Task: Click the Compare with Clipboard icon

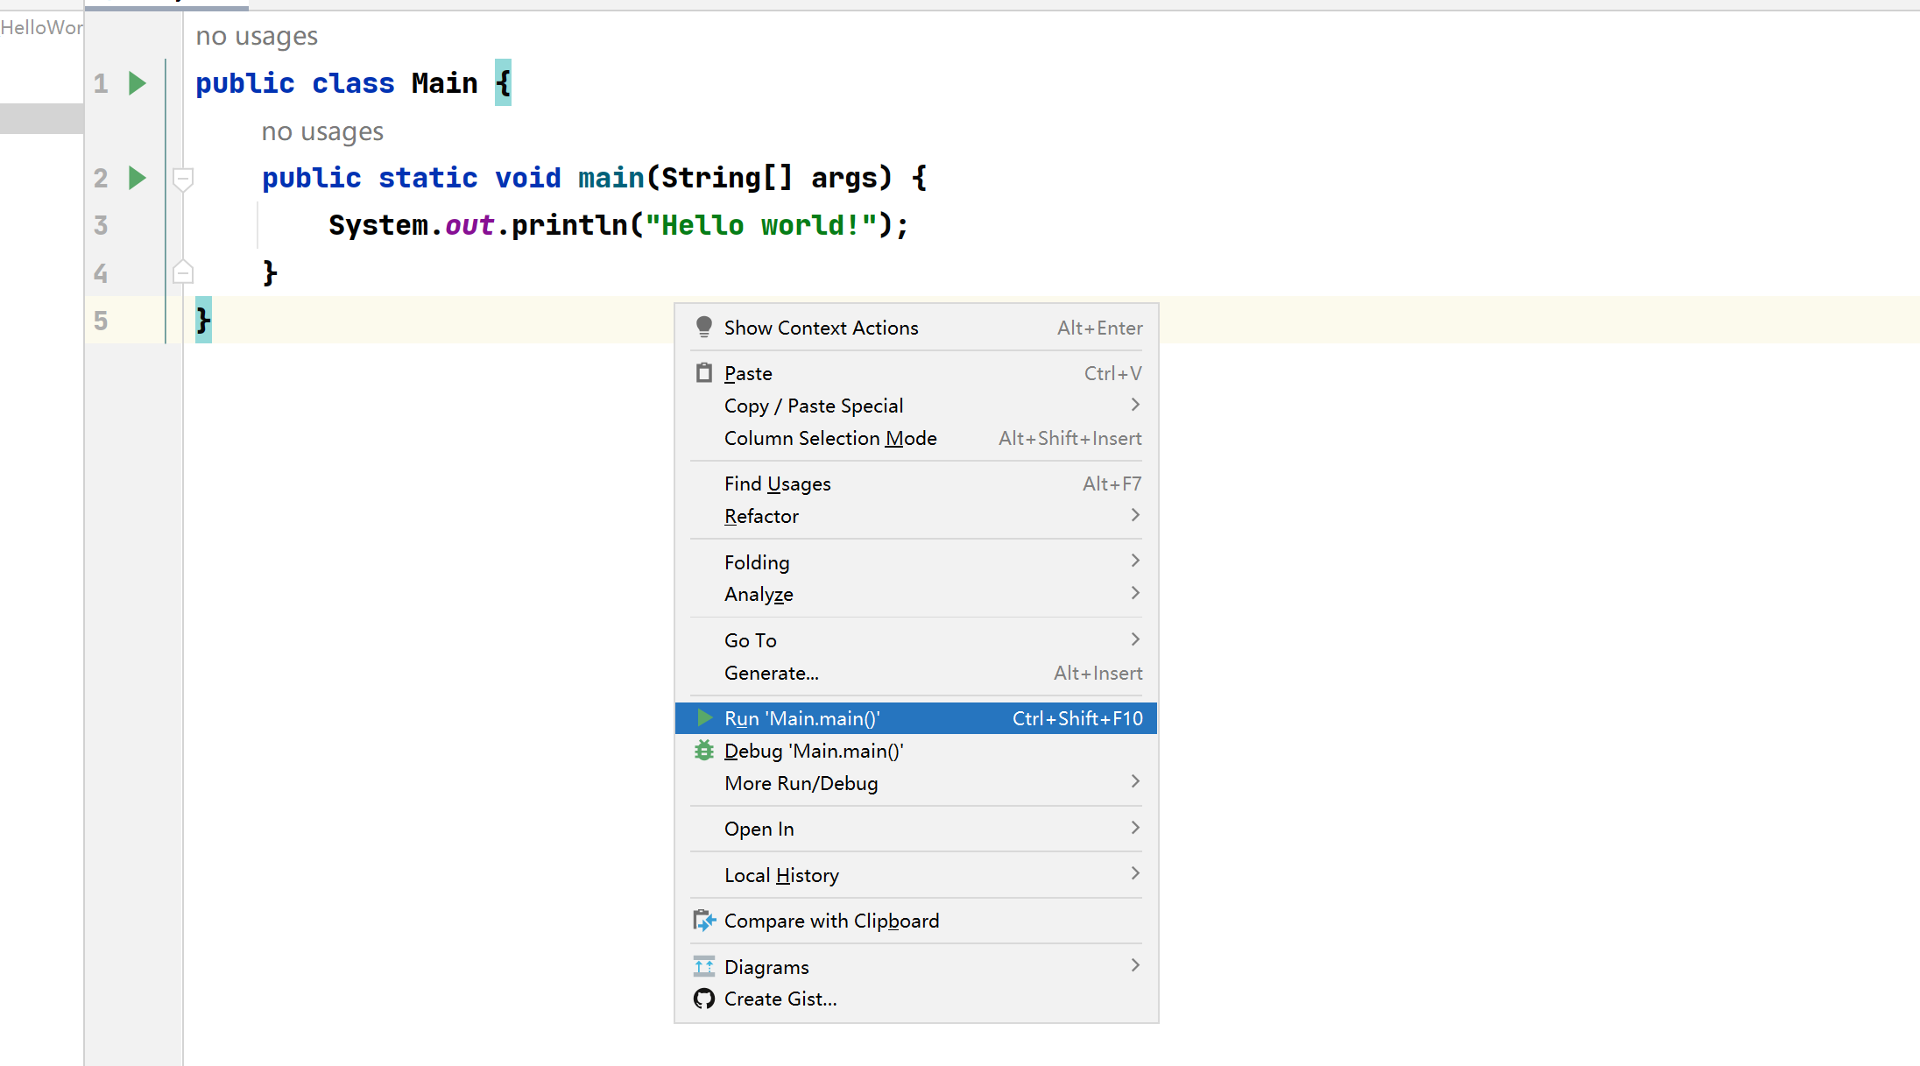Action: (705, 921)
